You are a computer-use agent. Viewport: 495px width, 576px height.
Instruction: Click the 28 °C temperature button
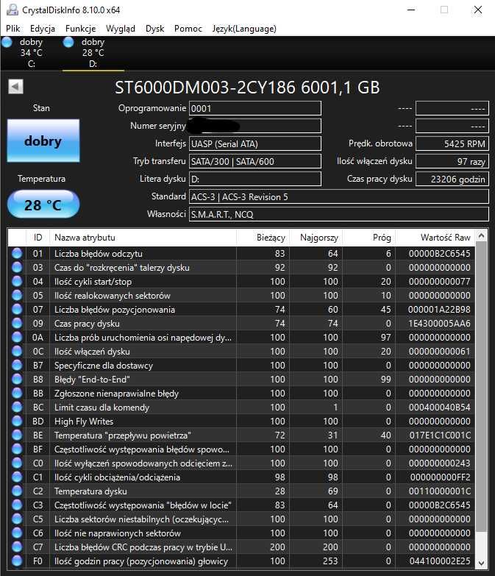[x=43, y=205]
